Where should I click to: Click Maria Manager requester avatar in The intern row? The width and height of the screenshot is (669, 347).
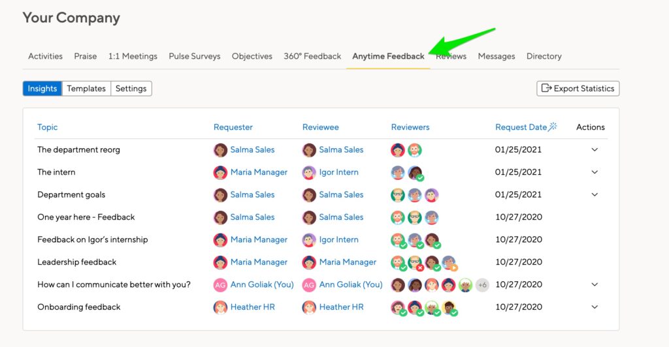(221, 172)
